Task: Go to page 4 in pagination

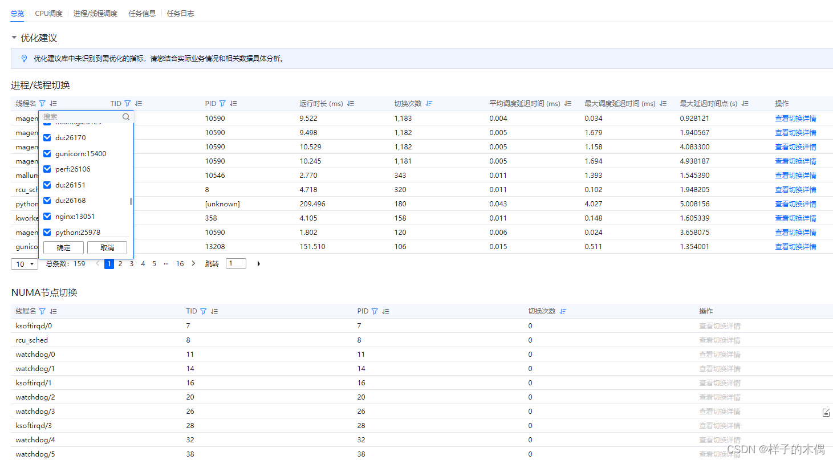Action: click(x=143, y=264)
